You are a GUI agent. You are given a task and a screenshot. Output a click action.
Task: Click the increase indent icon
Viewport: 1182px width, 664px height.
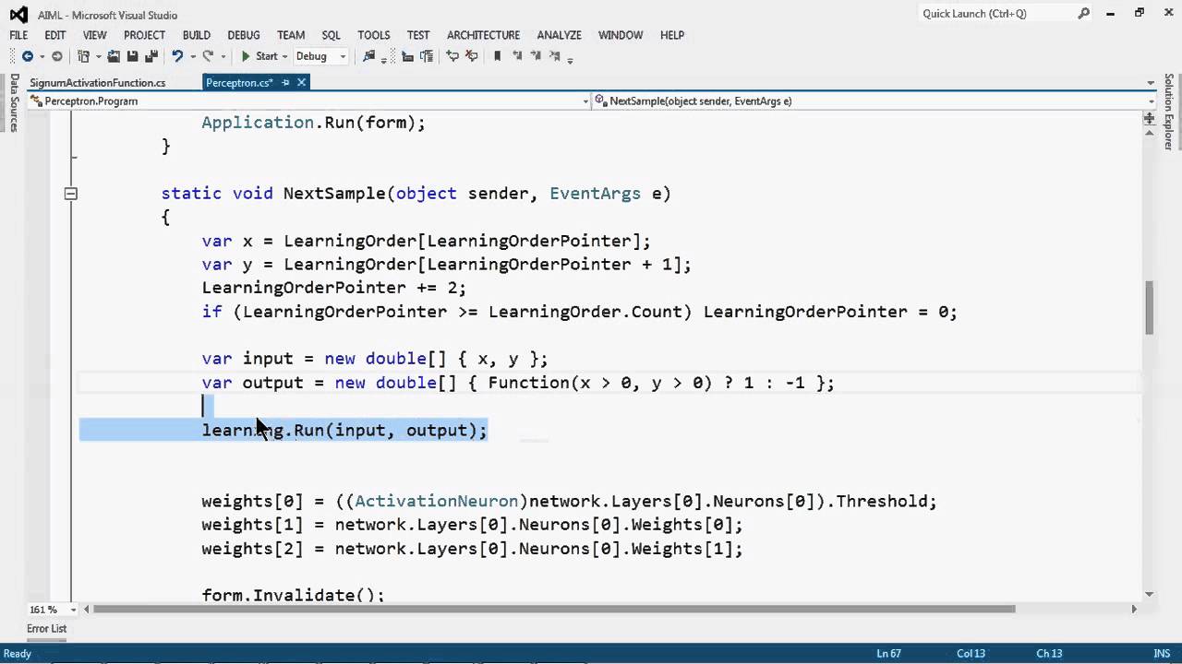[x=427, y=56]
